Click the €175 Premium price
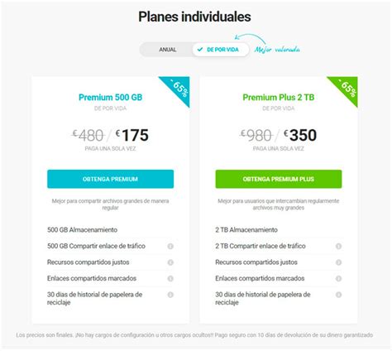The image size is (392, 351). (x=132, y=135)
